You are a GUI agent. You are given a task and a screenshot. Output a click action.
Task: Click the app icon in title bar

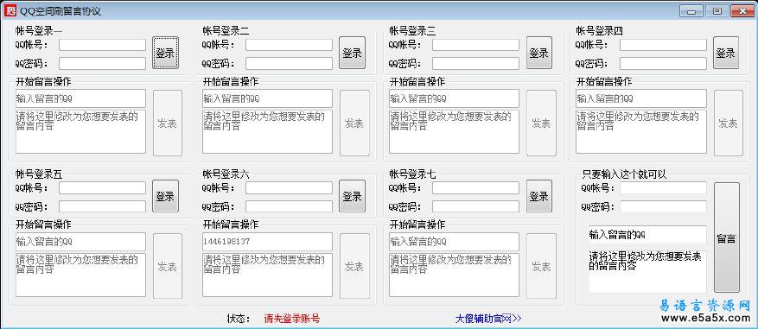click(x=10, y=10)
